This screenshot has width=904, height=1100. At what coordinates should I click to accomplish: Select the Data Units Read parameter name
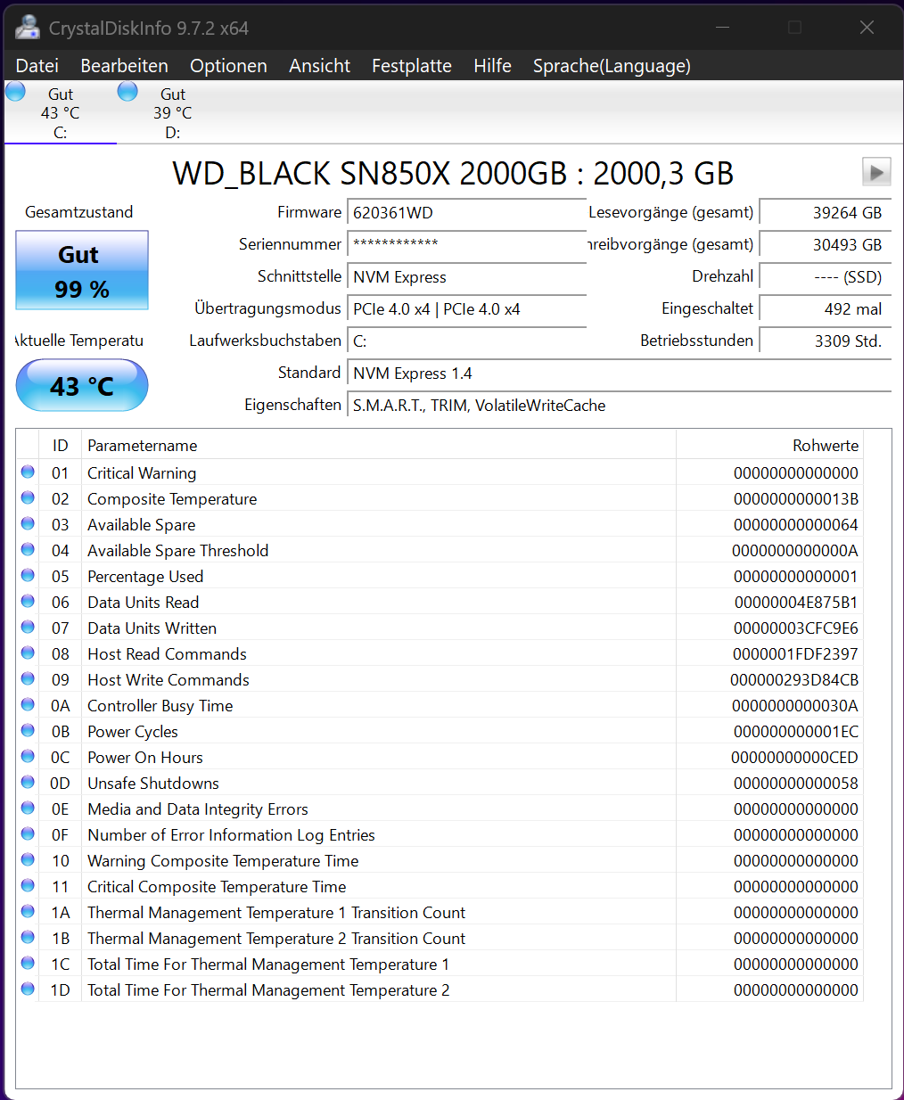pyautogui.click(x=143, y=603)
